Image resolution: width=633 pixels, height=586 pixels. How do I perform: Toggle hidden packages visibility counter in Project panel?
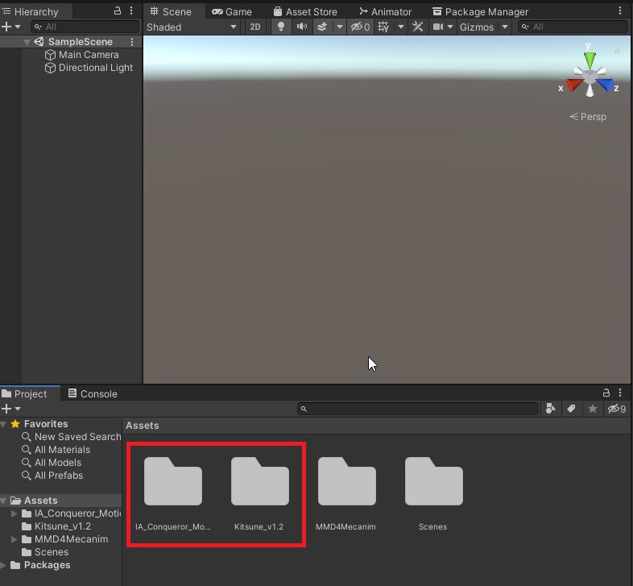pos(616,409)
